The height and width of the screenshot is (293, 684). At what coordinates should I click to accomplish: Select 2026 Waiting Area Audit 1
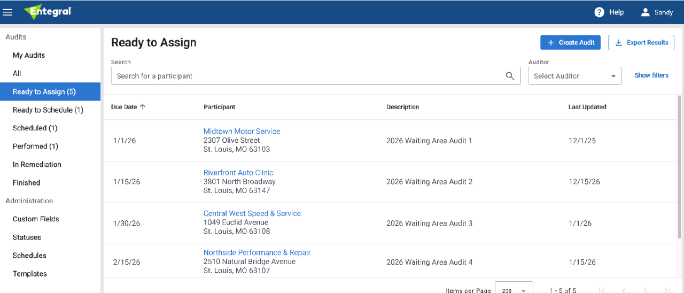tap(429, 141)
